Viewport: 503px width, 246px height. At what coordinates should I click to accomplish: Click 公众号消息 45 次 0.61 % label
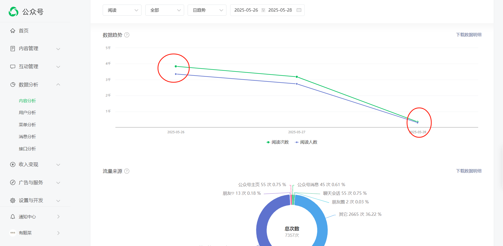[x=321, y=184]
